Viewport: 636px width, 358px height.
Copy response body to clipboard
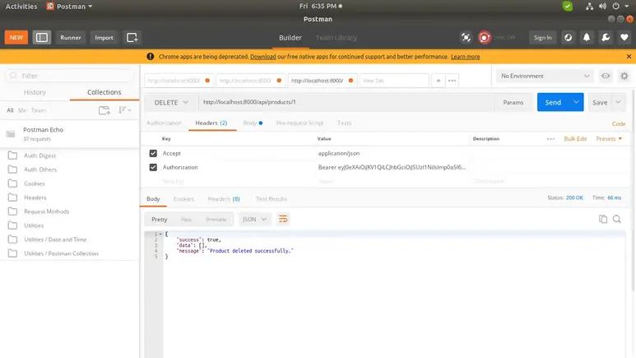603,219
